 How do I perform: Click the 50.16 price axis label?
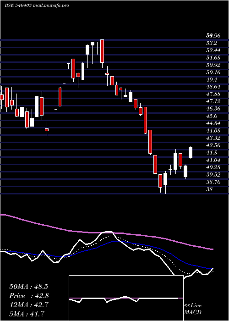(213, 72)
